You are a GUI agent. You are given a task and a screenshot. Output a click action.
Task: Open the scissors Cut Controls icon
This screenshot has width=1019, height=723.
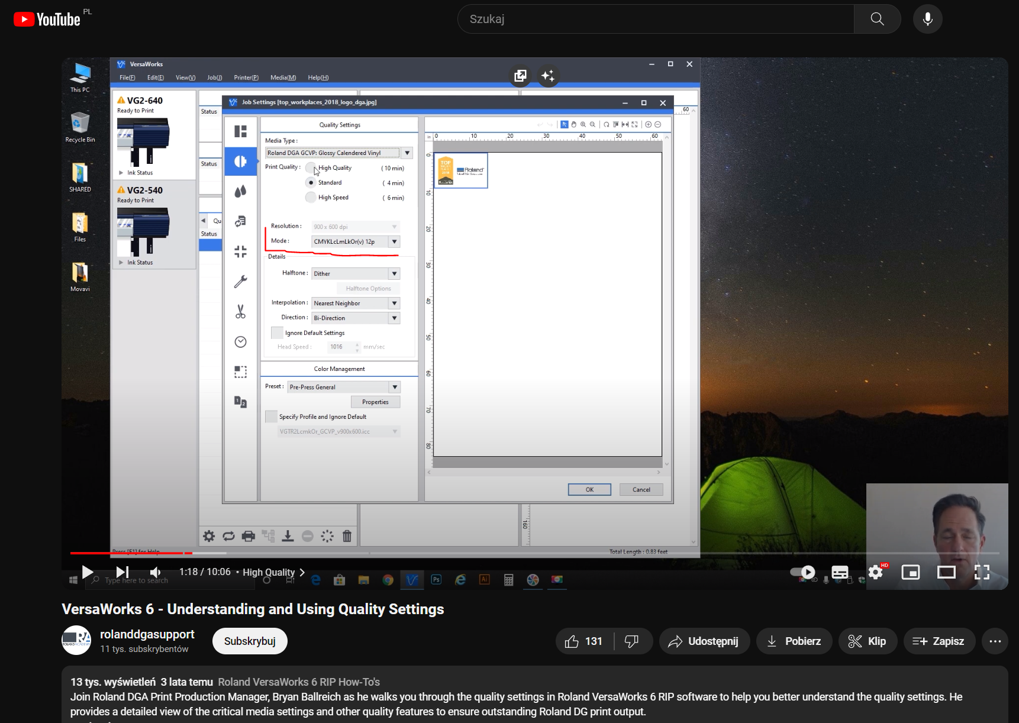pyautogui.click(x=240, y=312)
